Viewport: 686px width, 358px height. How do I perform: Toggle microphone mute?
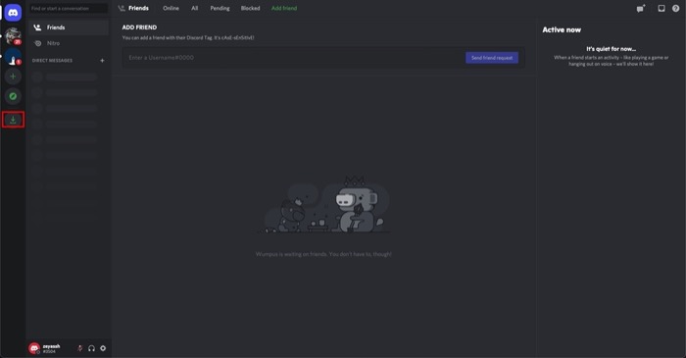(x=79, y=348)
